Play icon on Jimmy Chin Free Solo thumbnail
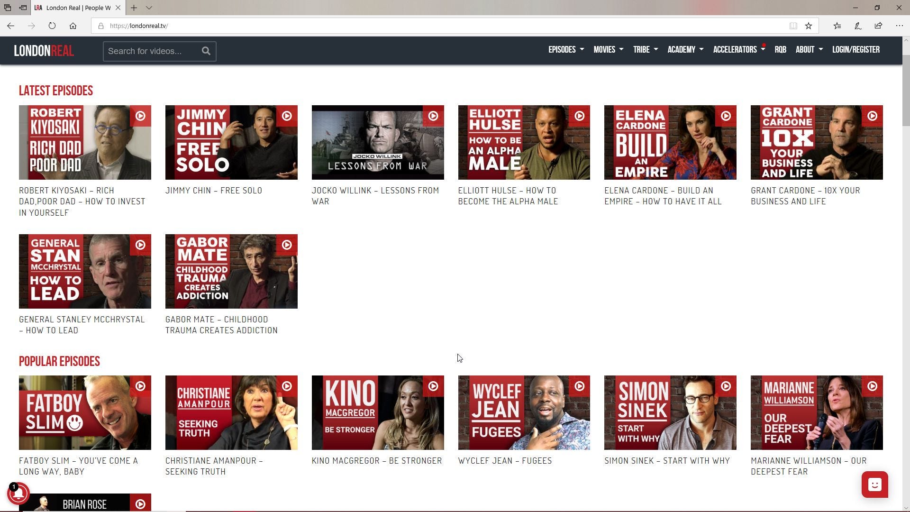The image size is (910, 512). (x=287, y=116)
